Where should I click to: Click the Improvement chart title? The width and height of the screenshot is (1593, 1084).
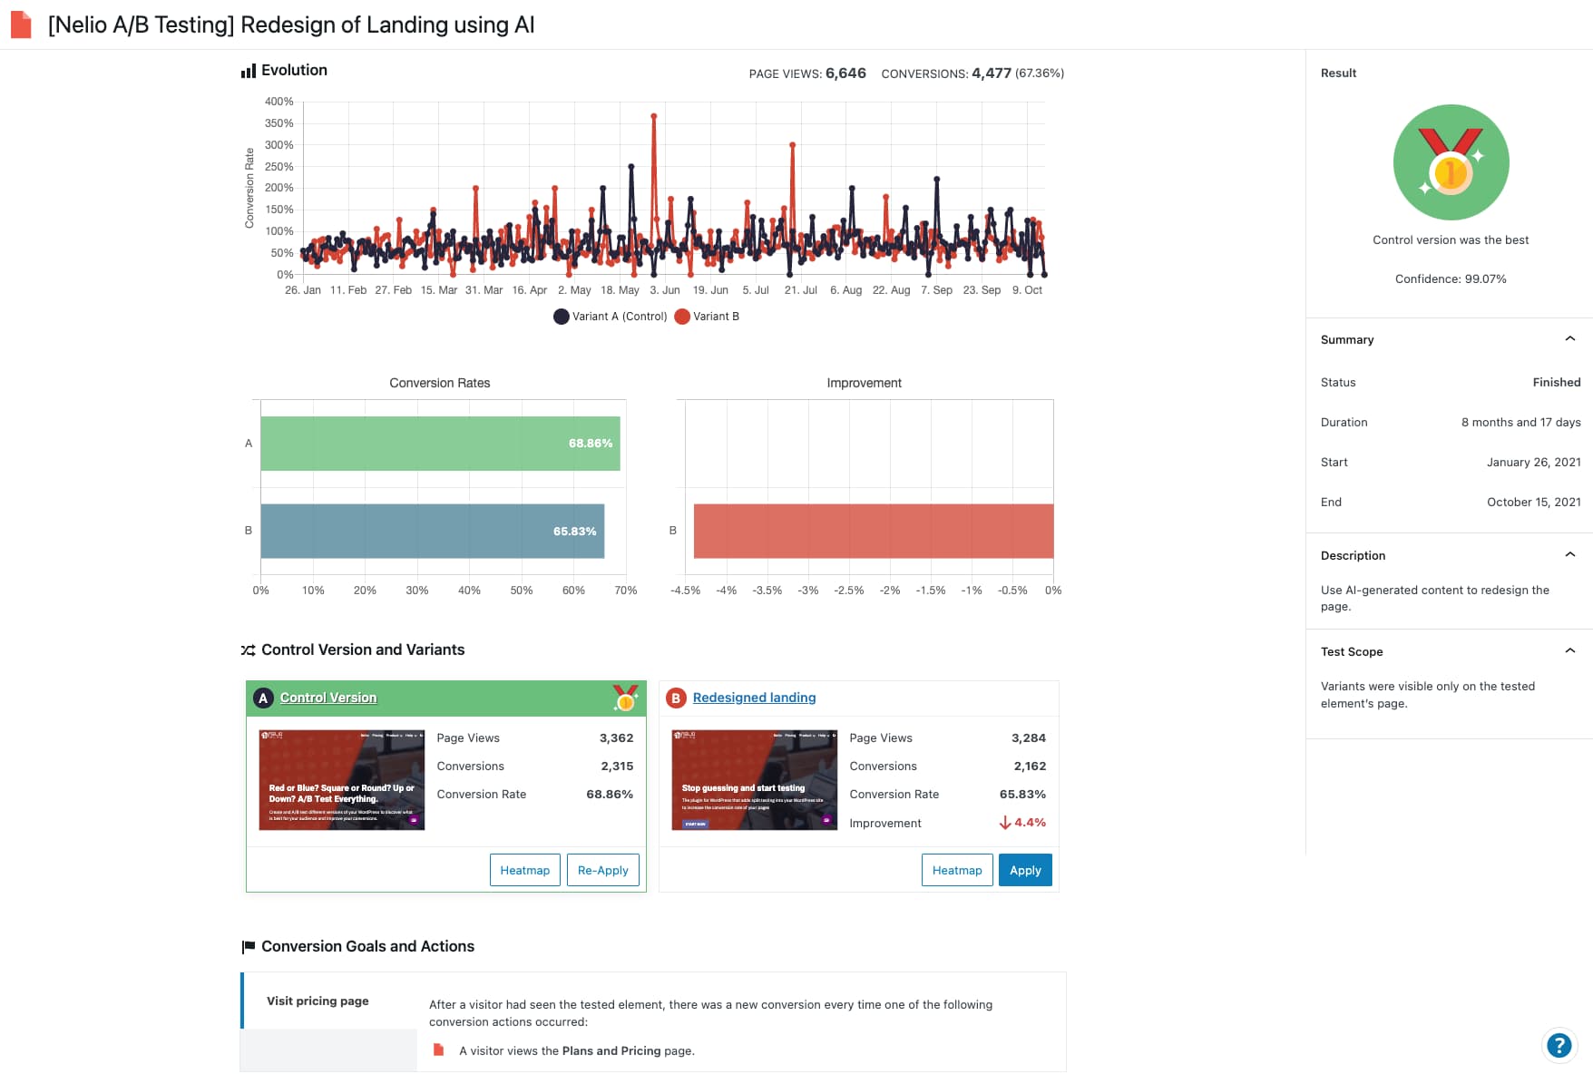864,383
